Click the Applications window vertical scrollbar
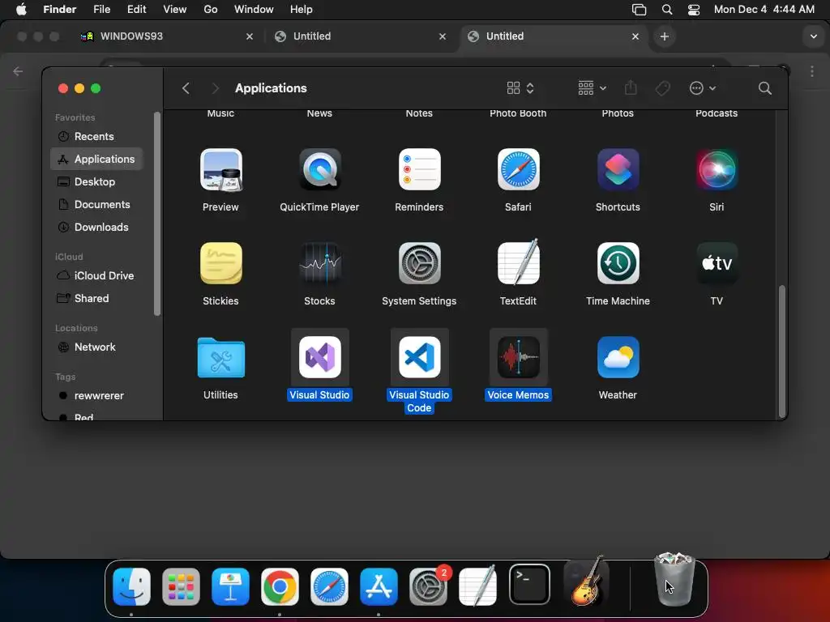Viewport: 830px width, 622px height. click(781, 351)
